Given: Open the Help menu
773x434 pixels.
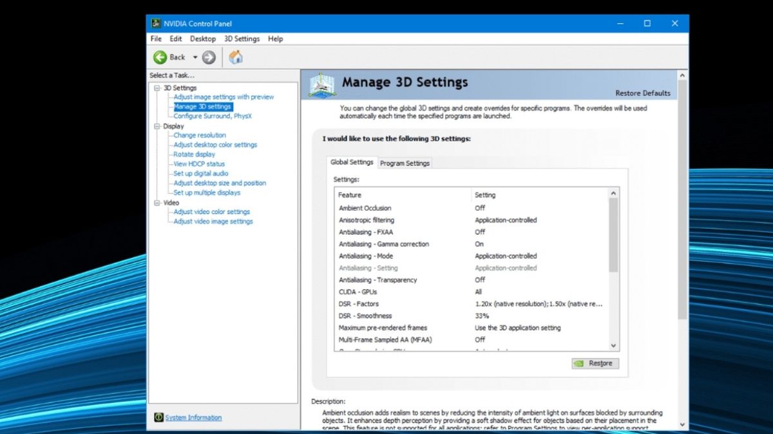Looking at the screenshot, I should pyautogui.click(x=276, y=39).
